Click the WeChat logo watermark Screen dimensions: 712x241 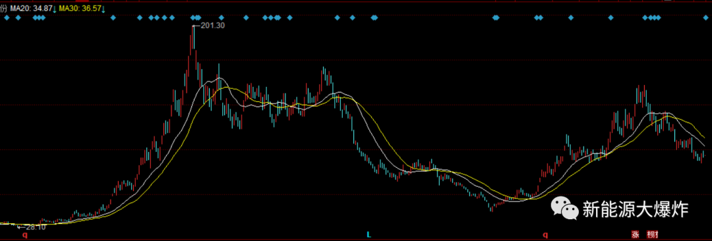point(564,208)
